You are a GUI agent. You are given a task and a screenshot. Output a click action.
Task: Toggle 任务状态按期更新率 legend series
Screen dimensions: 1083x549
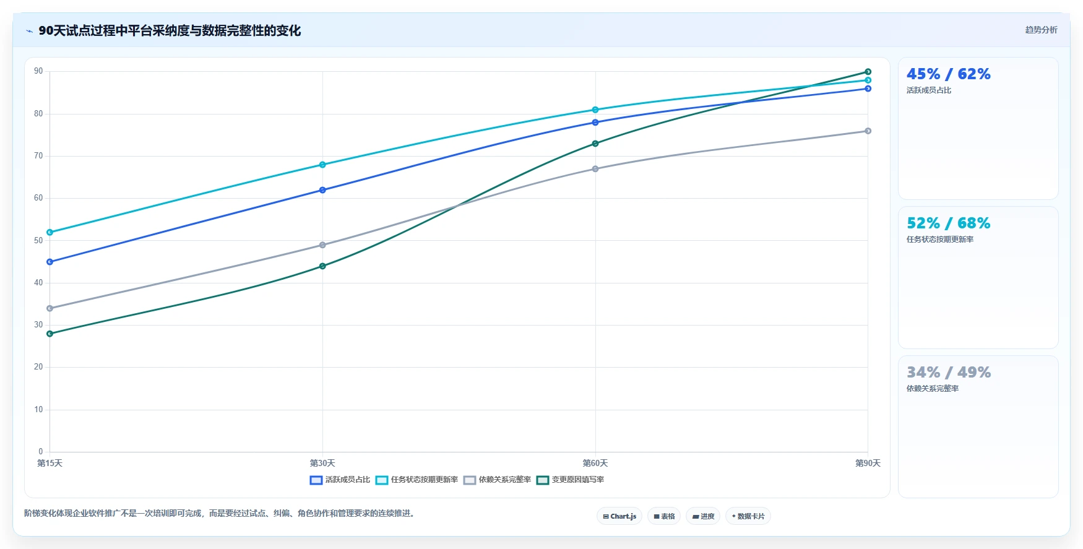coord(416,480)
